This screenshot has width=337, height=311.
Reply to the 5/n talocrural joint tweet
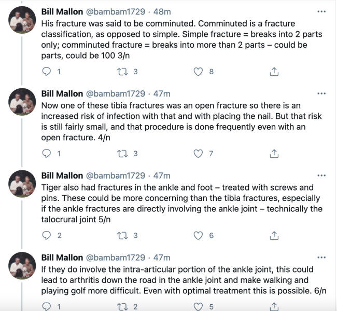pyautogui.click(x=47, y=235)
